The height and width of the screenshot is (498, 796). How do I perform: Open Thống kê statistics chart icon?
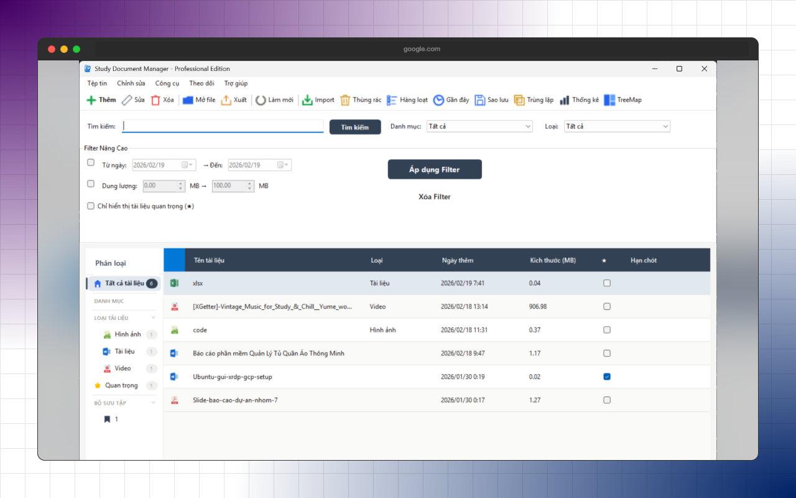point(565,100)
